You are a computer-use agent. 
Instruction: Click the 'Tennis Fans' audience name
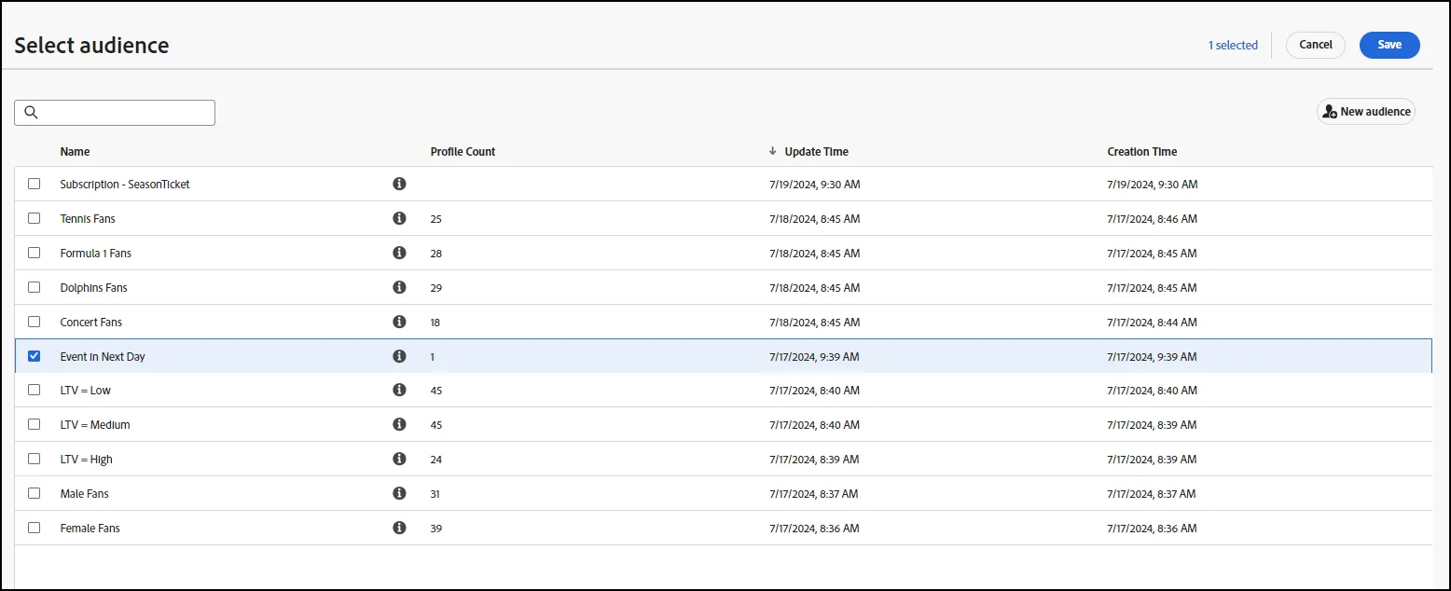pyautogui.click(x=88, y=219)
